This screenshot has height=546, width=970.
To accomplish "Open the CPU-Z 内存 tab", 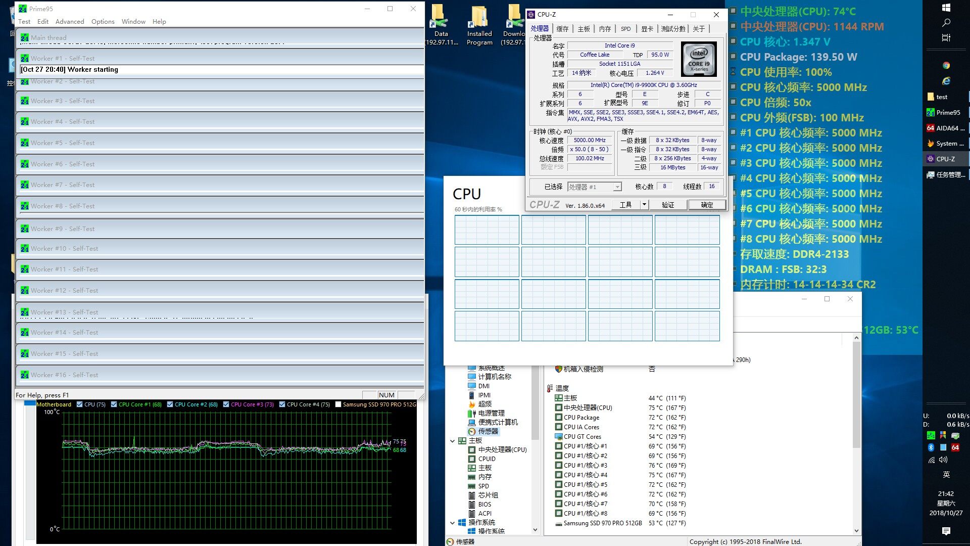I will click(605, 29).
